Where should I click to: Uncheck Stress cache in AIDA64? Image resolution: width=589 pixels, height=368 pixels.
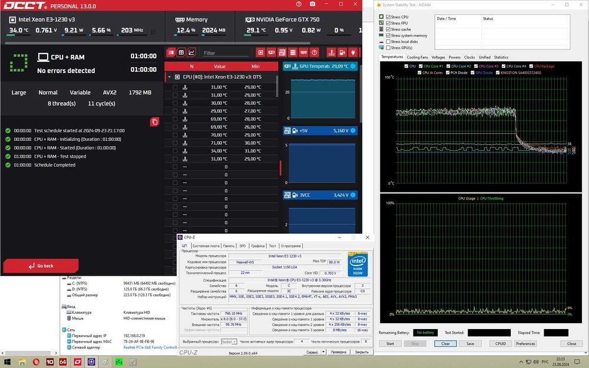click(x=388, y=29)
